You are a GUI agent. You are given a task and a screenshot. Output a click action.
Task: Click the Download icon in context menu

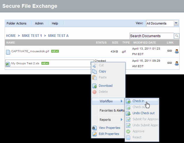(94, 86)
